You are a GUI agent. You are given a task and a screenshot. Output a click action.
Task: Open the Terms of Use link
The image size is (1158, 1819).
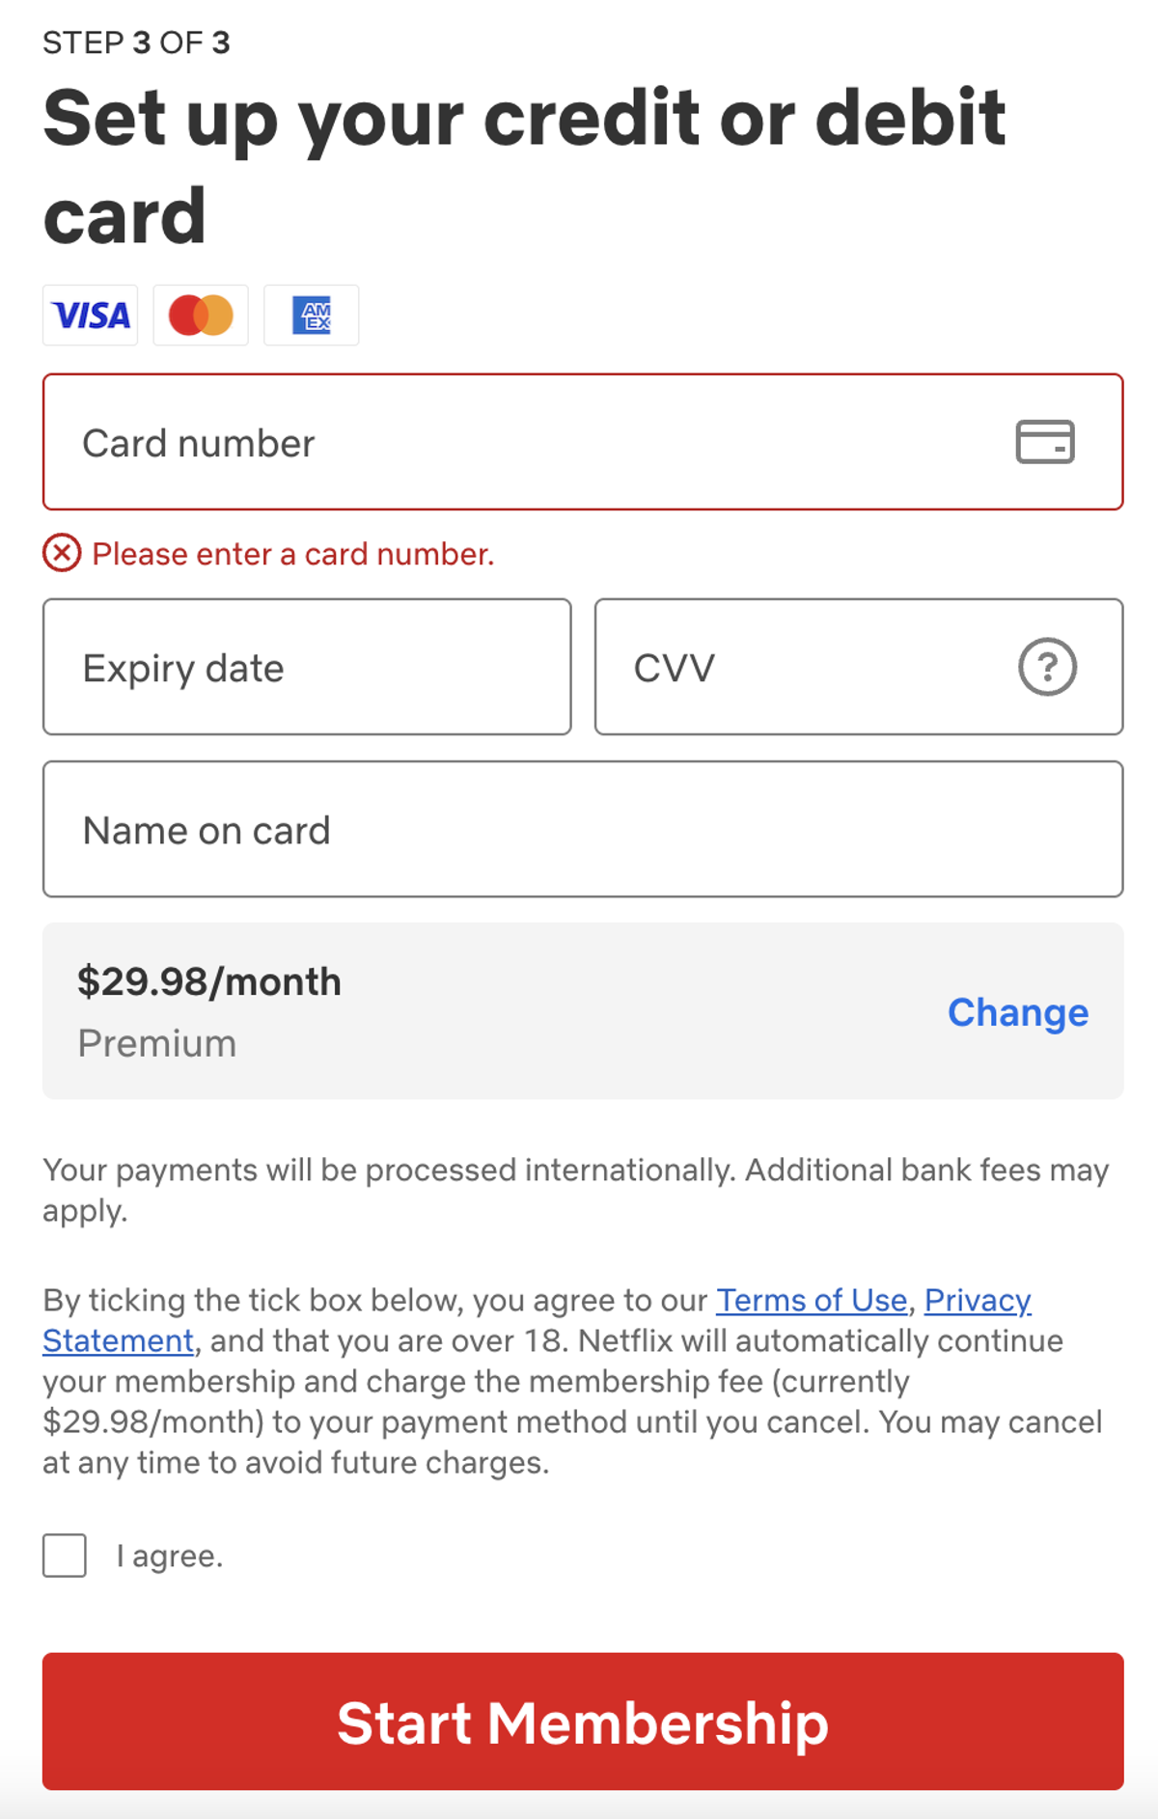point(812,1300)
